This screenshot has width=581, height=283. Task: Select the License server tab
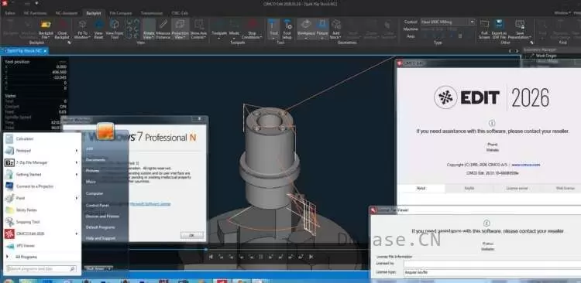pos(517,189)
